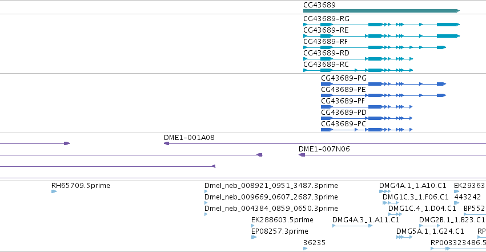Click the CG43689-PG coding glyph
486x252 pixels.
383,84
